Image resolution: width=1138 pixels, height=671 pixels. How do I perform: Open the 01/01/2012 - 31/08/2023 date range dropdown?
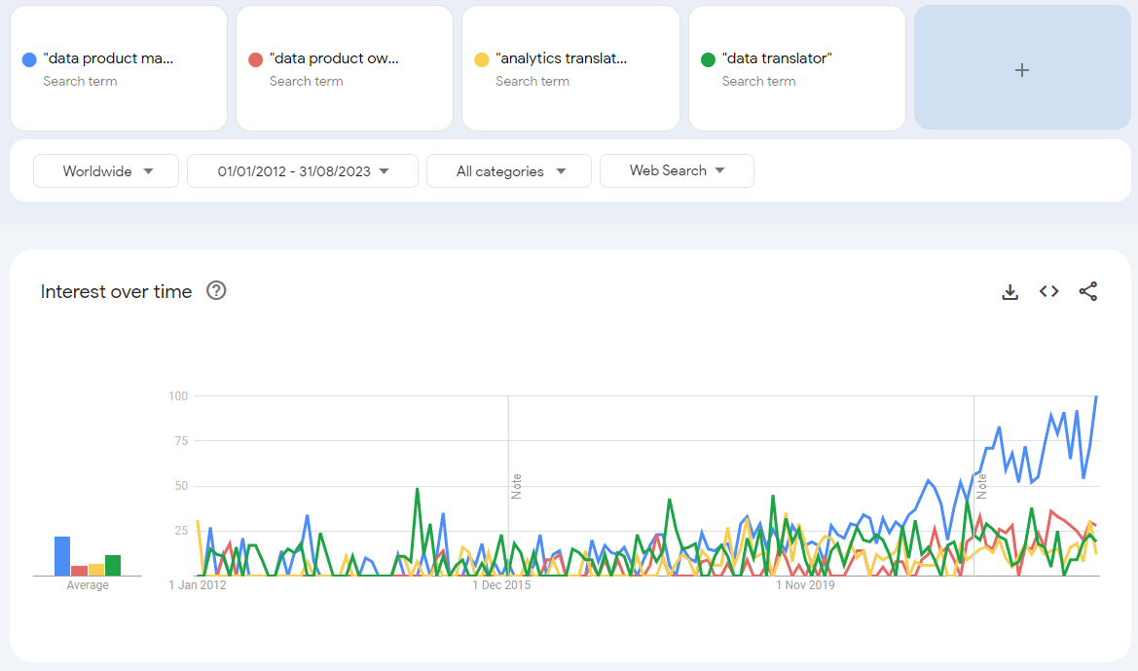click(x=303, y=171)
